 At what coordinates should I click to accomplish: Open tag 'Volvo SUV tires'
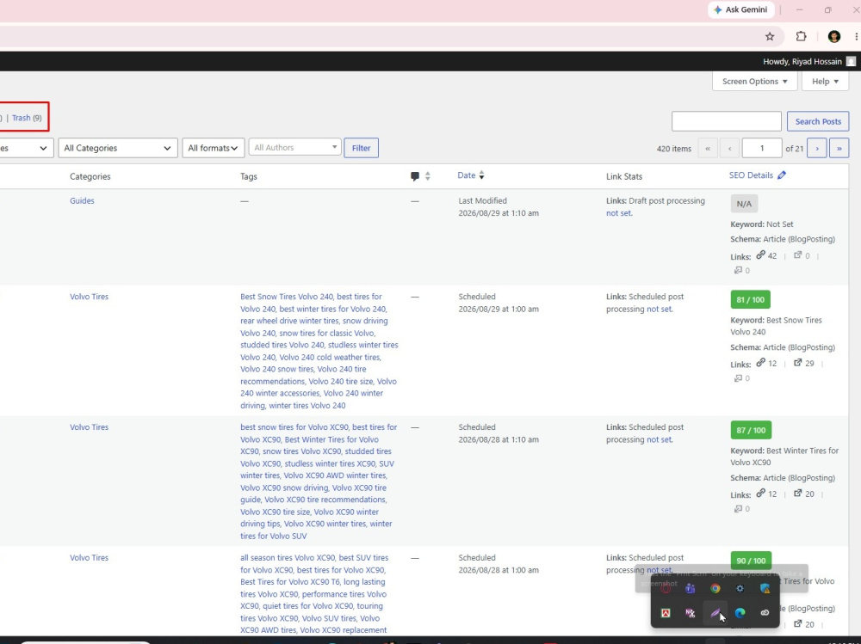pyautogui.click(x=328, y=618)
